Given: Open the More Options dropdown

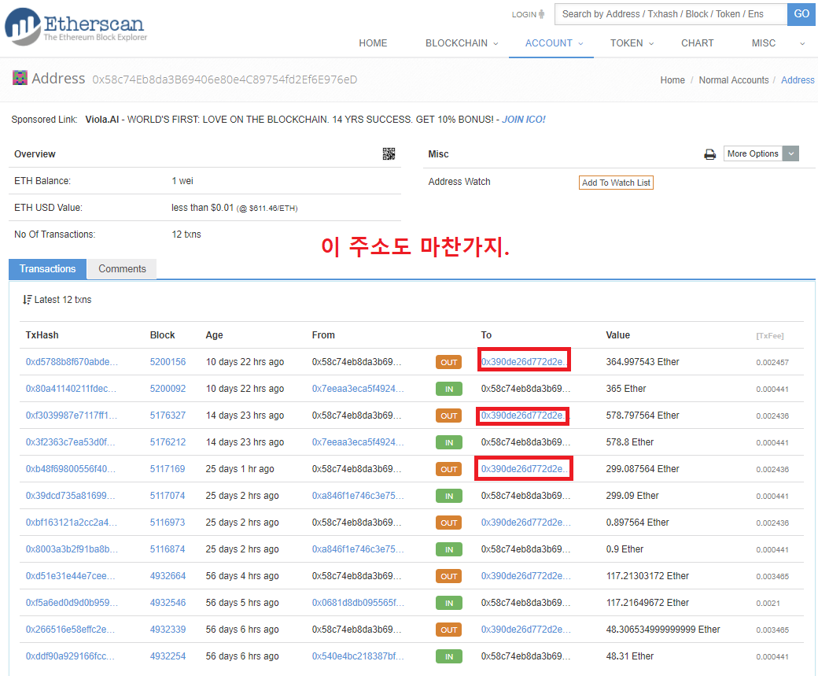Looking at the screenshot, I should pyautogui.click(x=761, y=153).
